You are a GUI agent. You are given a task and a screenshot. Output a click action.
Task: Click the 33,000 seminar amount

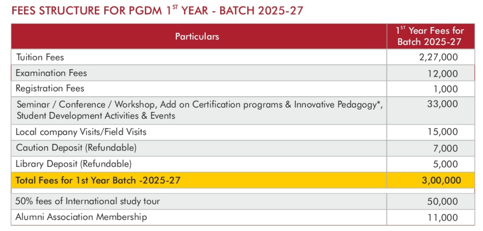click(442, 104)
